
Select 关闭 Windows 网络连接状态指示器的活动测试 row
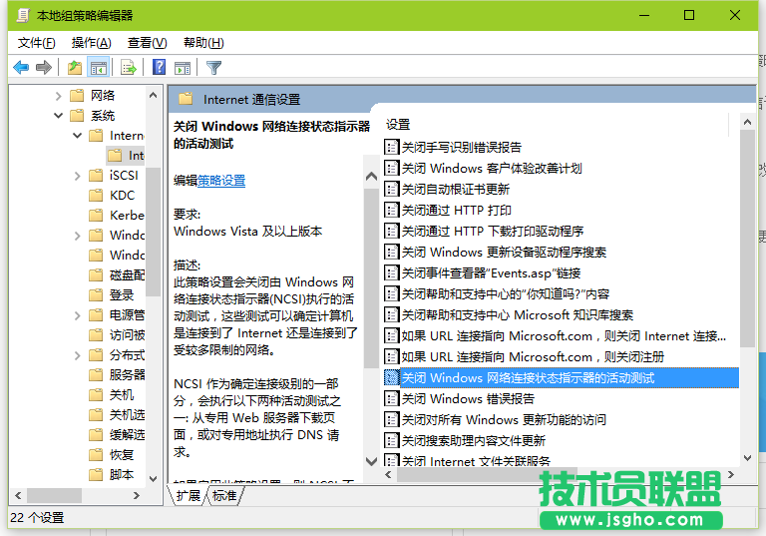[x=561, y=377]
